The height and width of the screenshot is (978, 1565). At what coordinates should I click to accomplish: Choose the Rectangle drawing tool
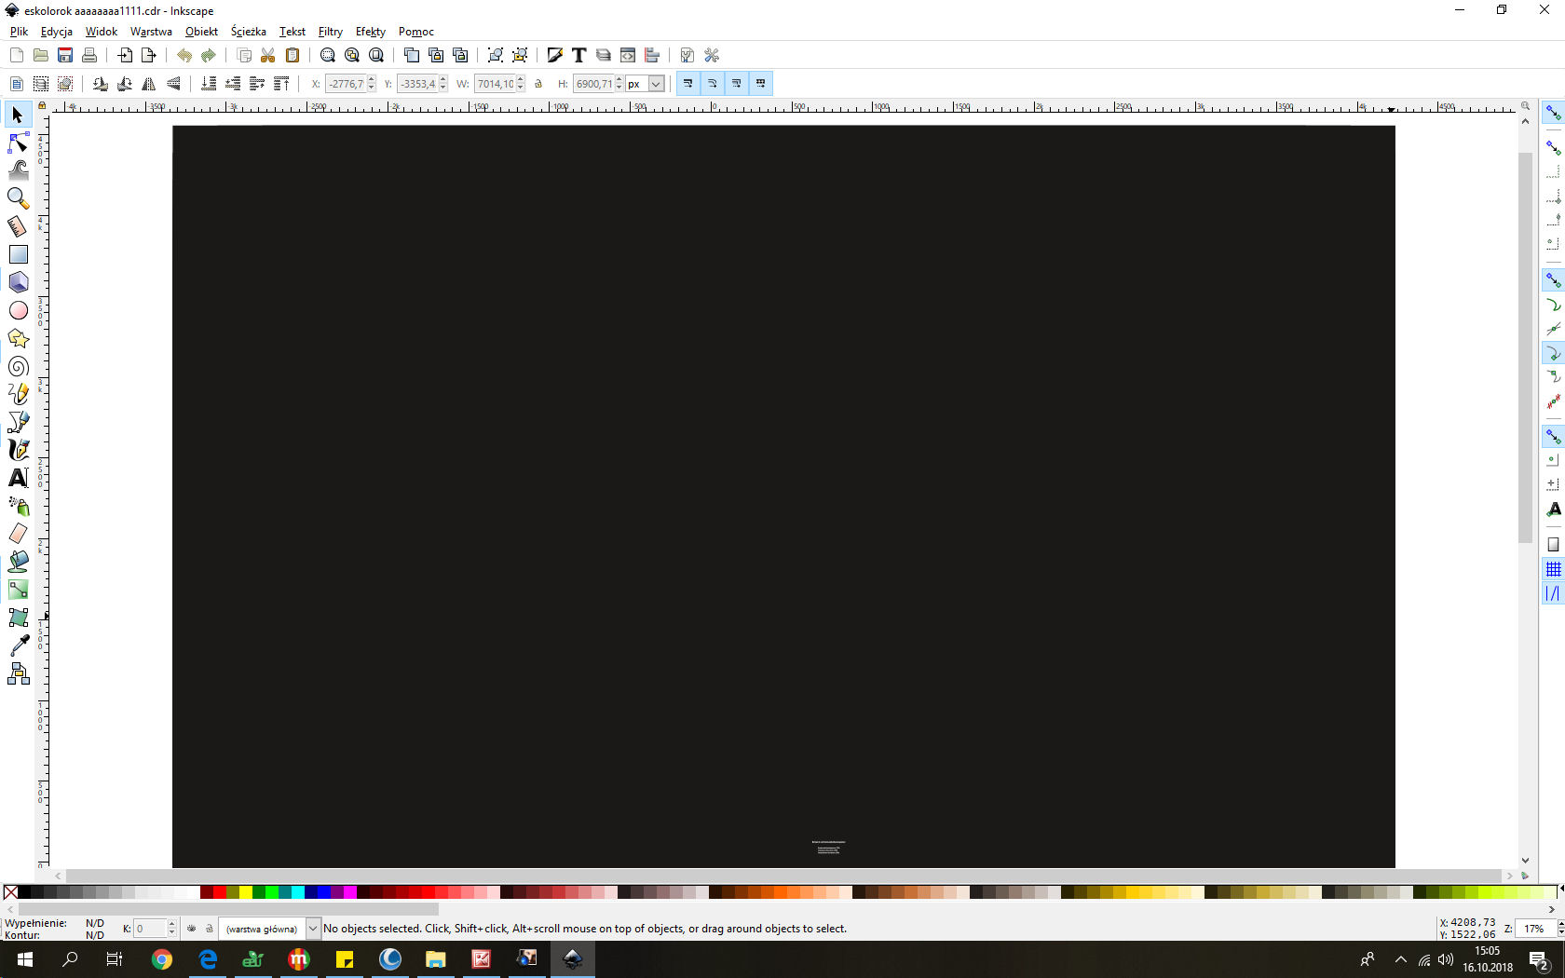(x=18, y=254)
